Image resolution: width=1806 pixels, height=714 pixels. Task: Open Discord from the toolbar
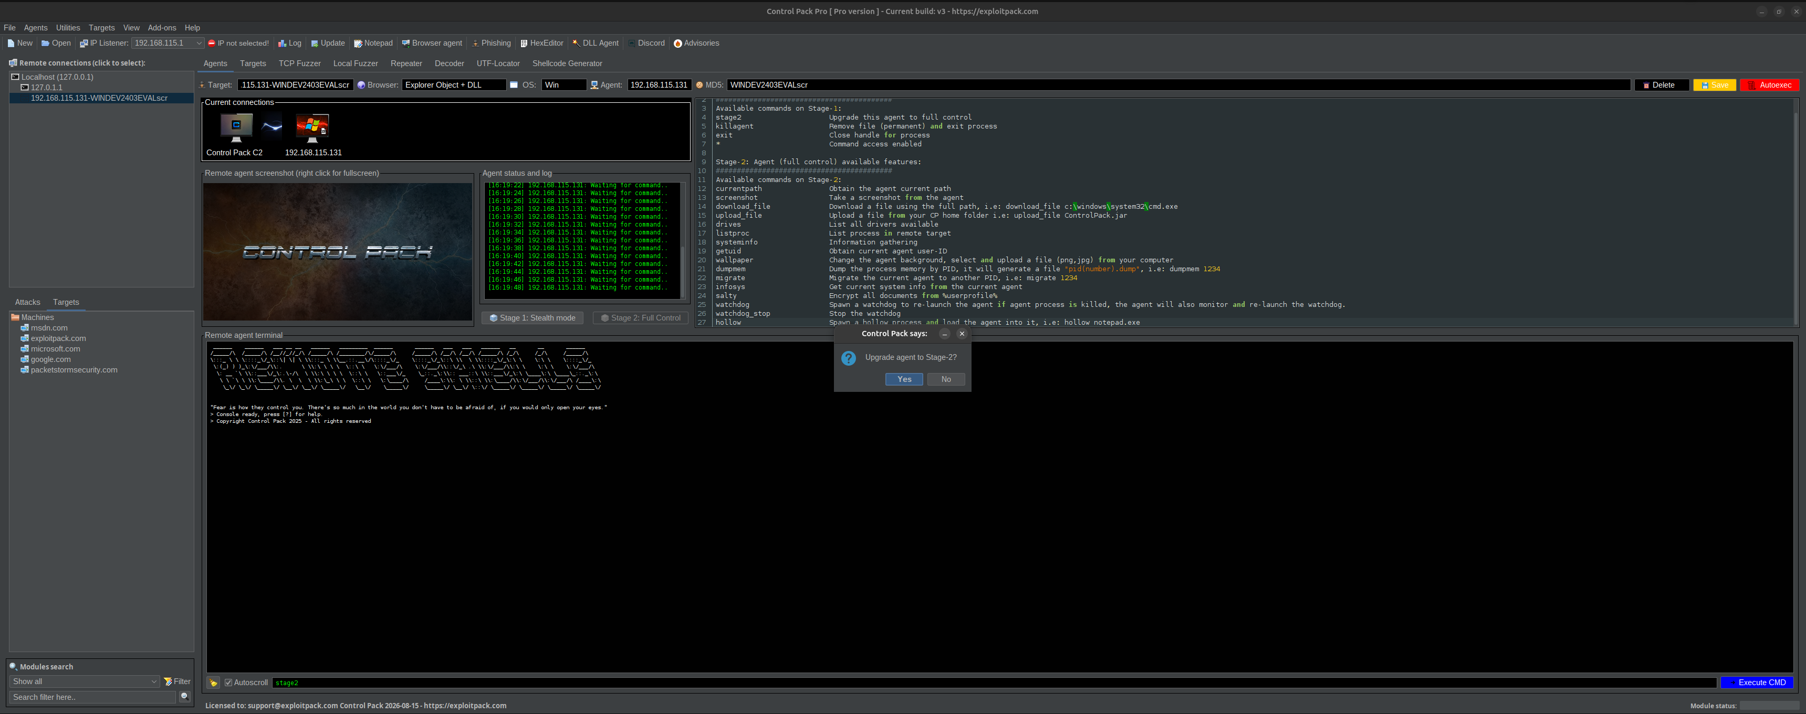pos(646,44)
